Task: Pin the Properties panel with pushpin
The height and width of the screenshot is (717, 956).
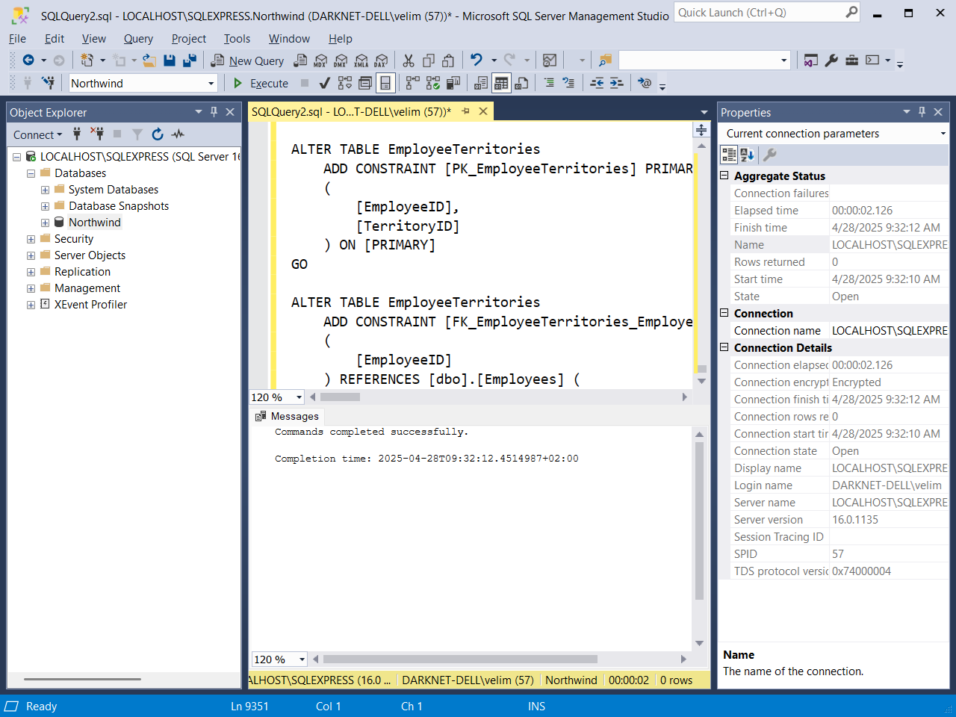Action: point(922,112)
